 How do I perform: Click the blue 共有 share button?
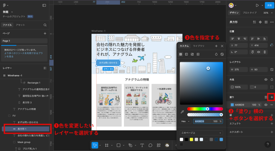pos(268,6)
